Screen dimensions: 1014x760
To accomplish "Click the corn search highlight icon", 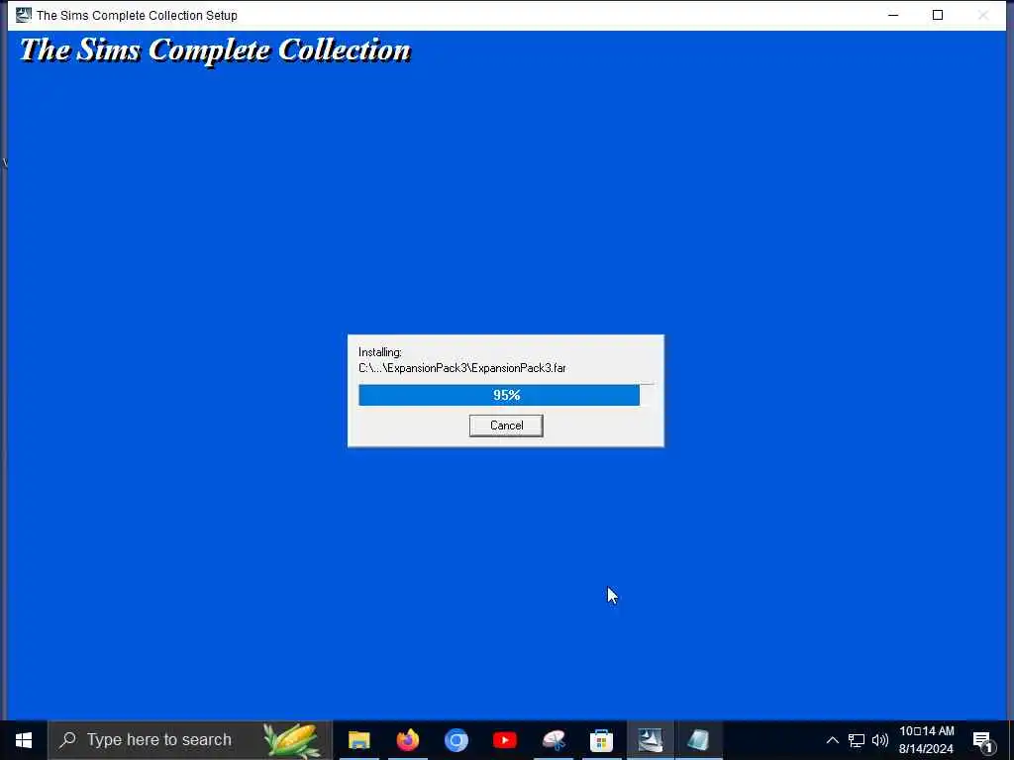I will click(x=292, y=740).
